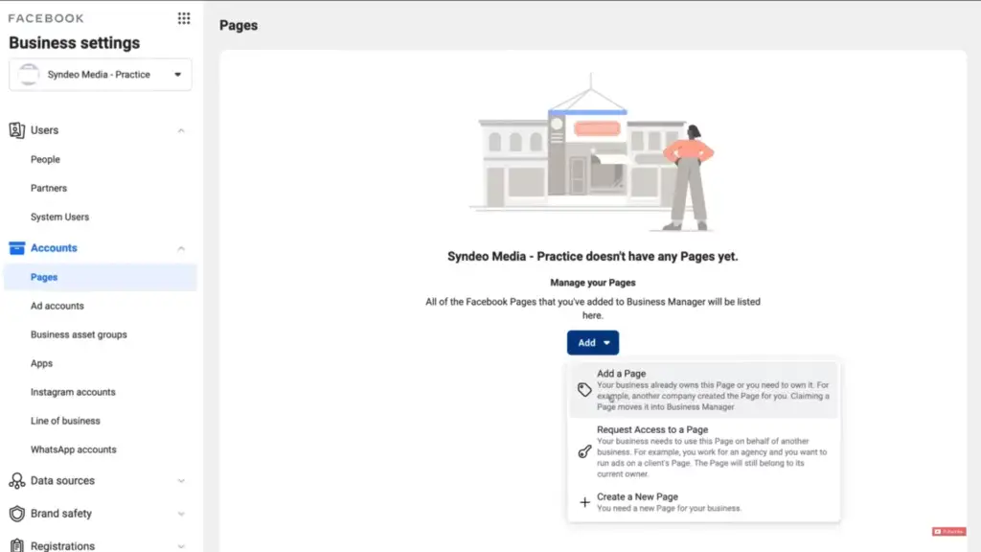Image resolution: width=981 pixels, height=552 pixels.
Task: Open Line of business
Action: click(65, 421)
